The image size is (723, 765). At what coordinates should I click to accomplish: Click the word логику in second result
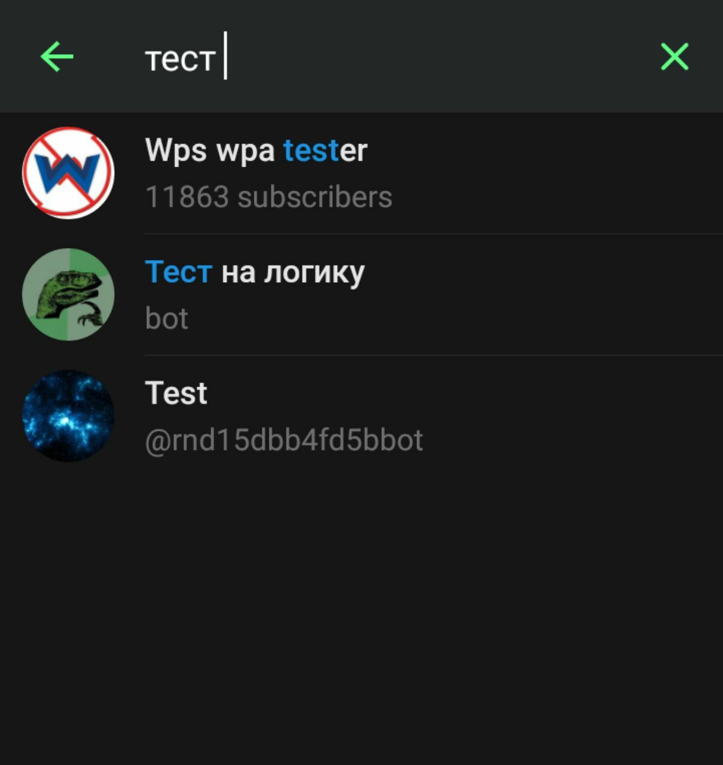pyautogui.click(x=314, y=273)
